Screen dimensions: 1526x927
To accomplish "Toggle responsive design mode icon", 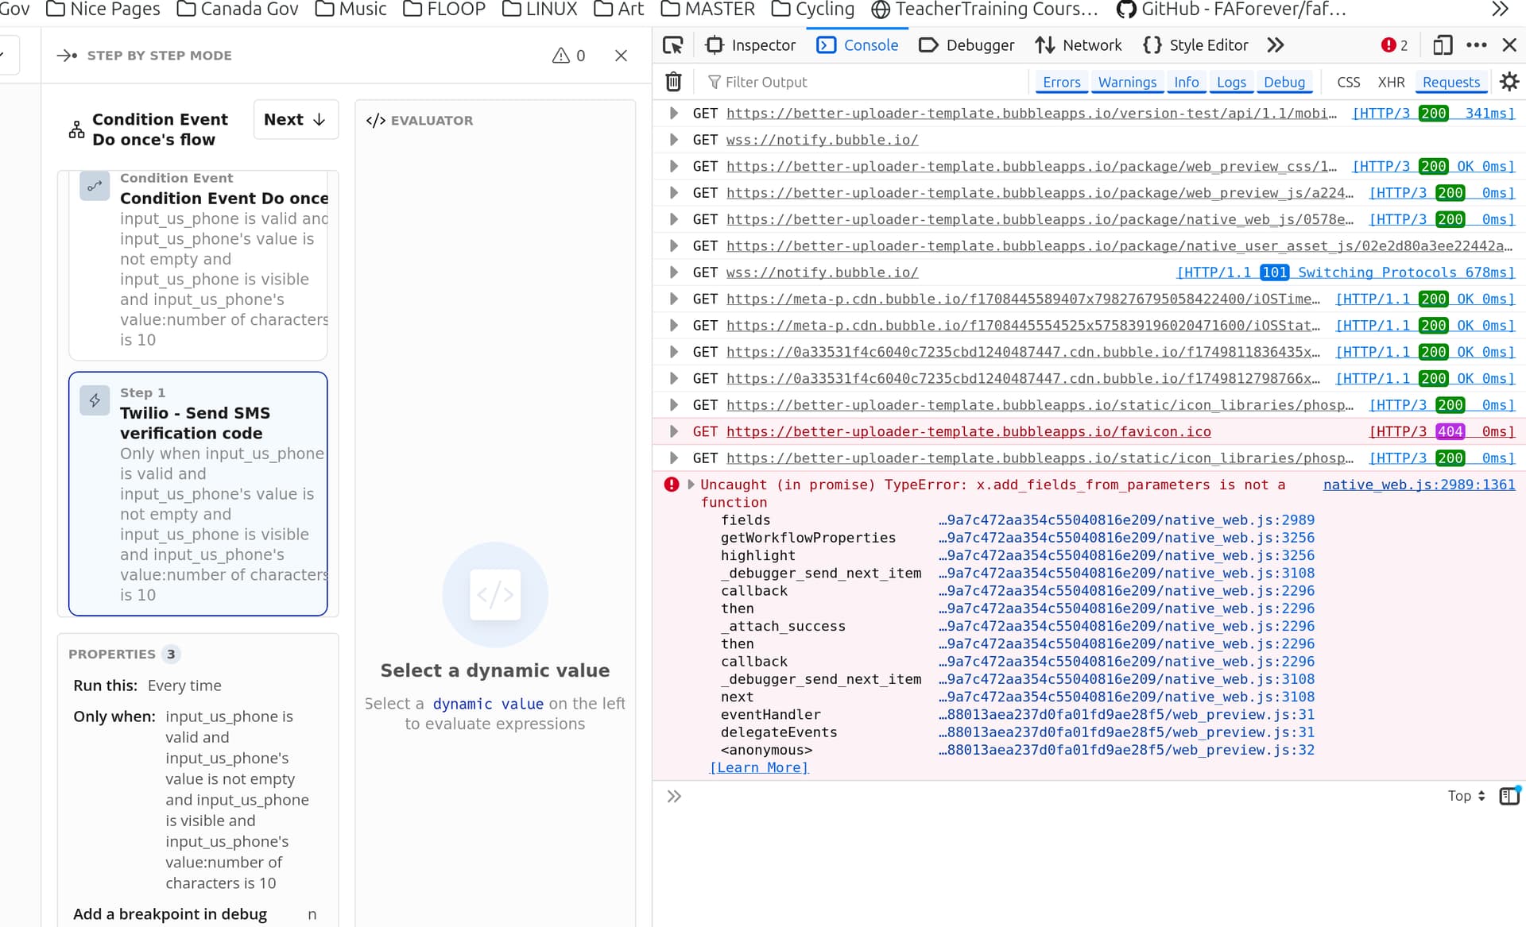I will (1443, 45).
